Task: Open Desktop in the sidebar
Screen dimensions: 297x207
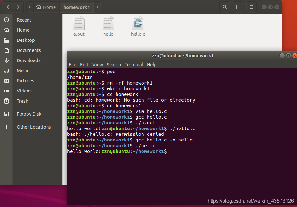Action: click(x=26, y=40)
